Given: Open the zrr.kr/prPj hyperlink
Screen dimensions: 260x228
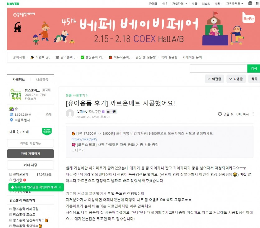Looking at the screenshot, I should click(x=84, y=139).
